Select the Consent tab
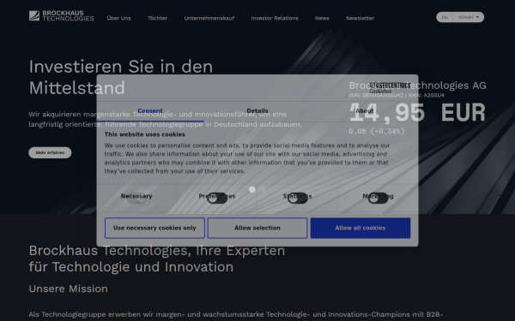The image size is (515, 321). (150, 111)
